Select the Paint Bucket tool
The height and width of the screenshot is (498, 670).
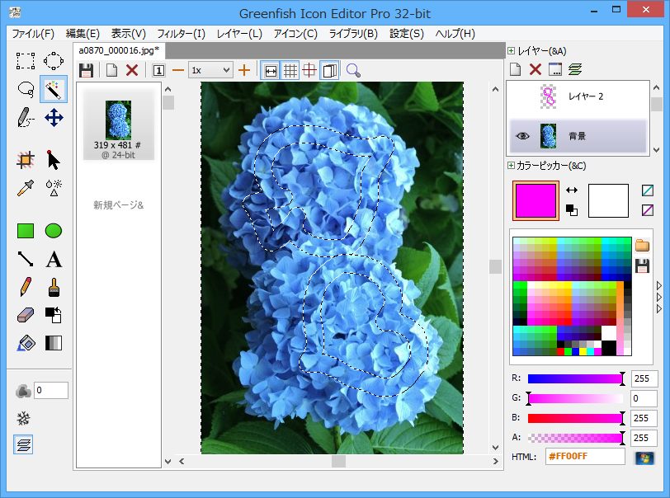point(26,343)
